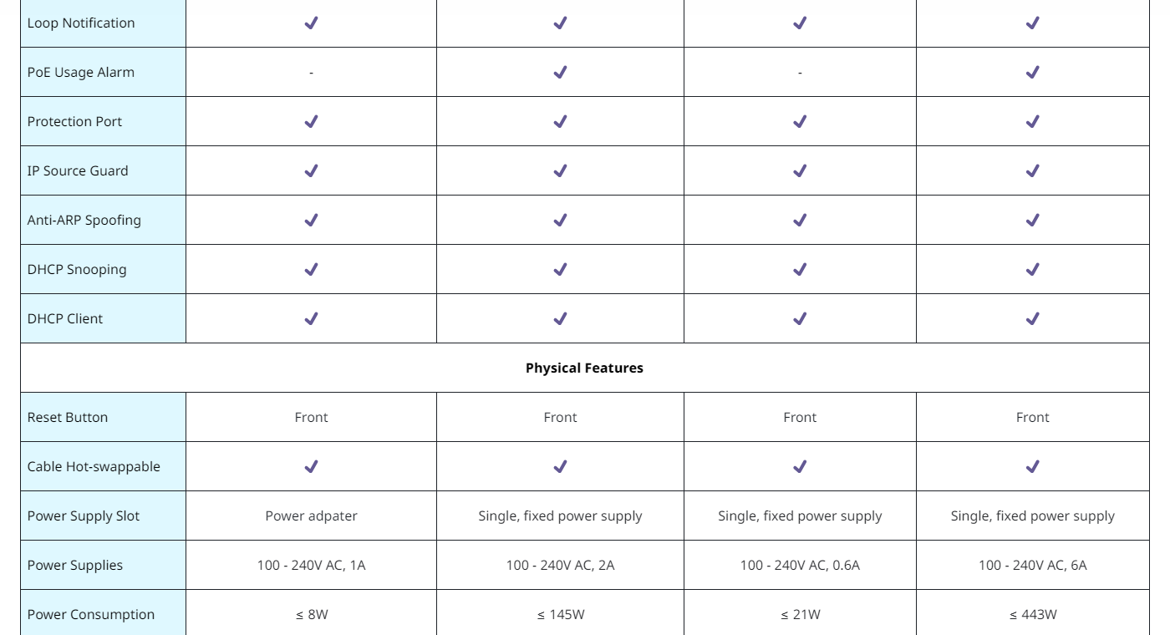Select the Anti-ARP Spoofing row label
The width and height of the screenshot is (1170, 635).
(x=84, y=220)
